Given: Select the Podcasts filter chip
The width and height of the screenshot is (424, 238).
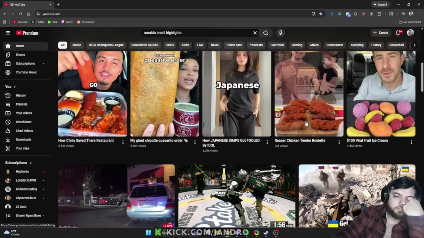Looking at the screenshot, I should click(256, 45).
